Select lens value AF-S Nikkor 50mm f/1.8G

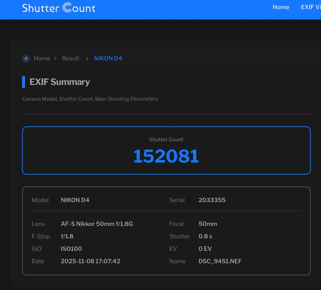[97, 224]
